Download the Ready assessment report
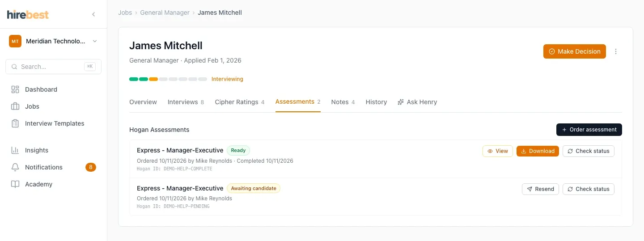 point(538,151)
